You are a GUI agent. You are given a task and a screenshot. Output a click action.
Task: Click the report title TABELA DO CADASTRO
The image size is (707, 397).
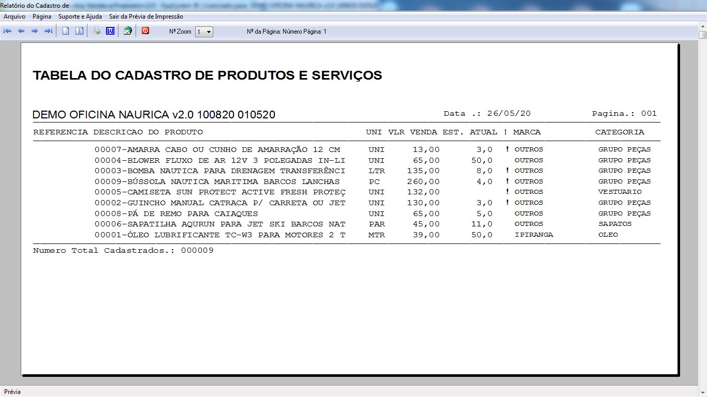coord(207,75)
